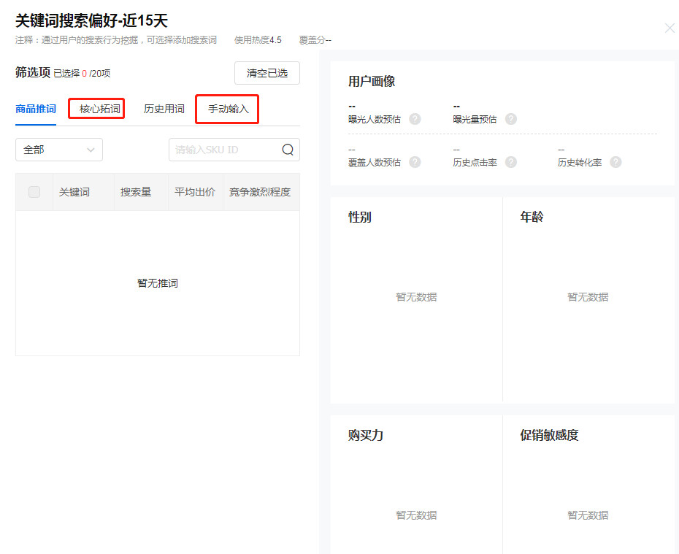Click the 关键词 column header
679x554 pixels.
coord(74,192)
